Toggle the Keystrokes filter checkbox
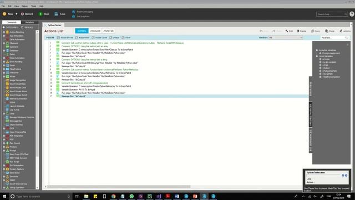 point(77,38)
